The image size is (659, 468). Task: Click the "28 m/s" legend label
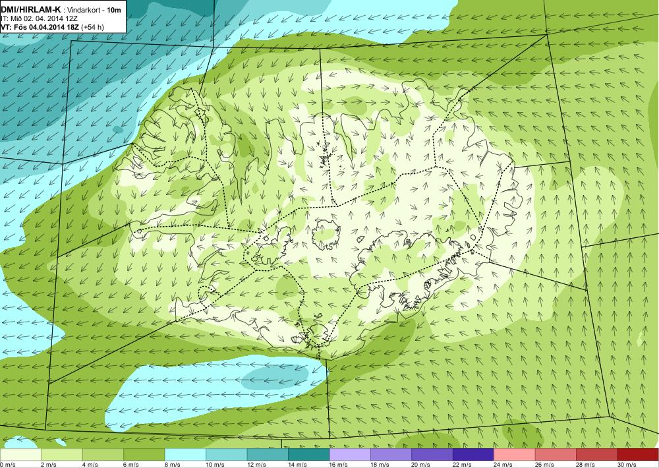[x=586, y=464]
